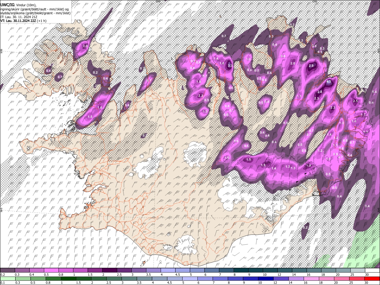Click the pink 18–20 rain legend swatch
Viewport: 380px width, 285px height.
tap(326, 278)
